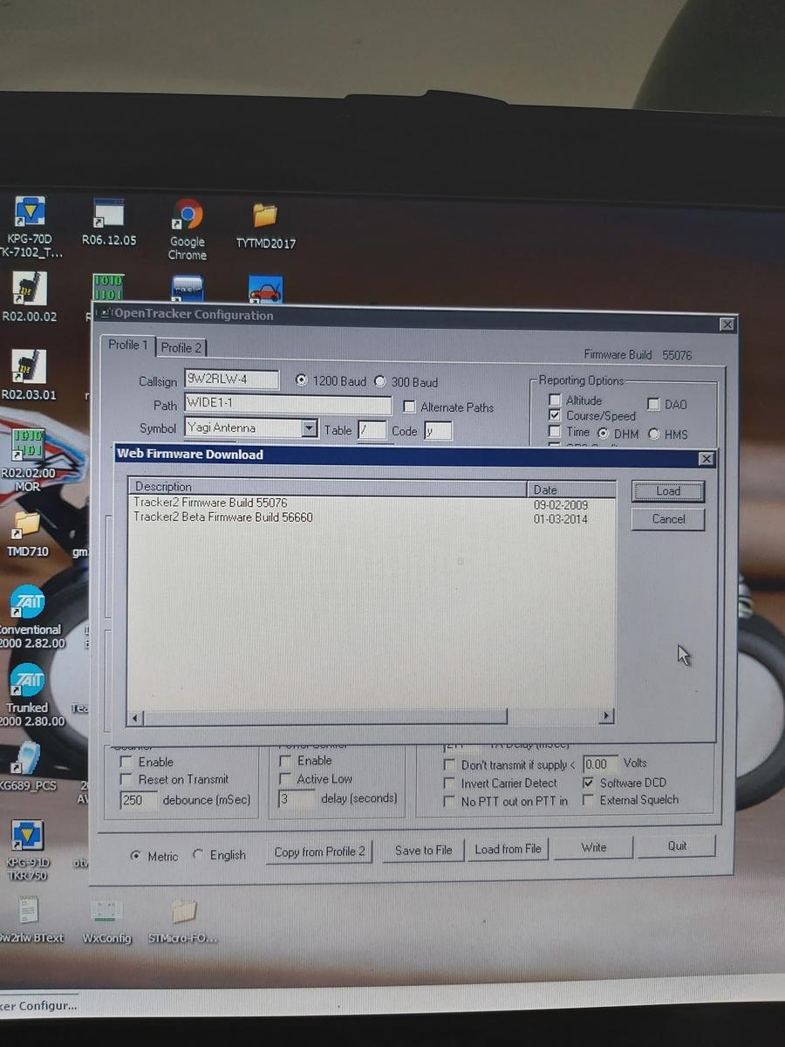Toggle Time reporting checkbox
The image size is (785, 1047).
[555, 431]
